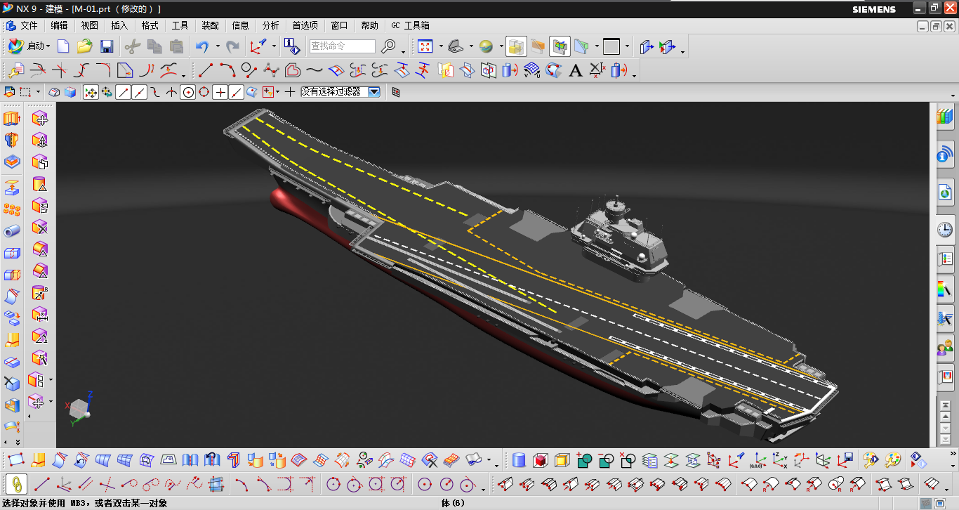Screen dimensions: 959x510
Task: Open the selection filter dropdown
Action: (x=374, y=92)
